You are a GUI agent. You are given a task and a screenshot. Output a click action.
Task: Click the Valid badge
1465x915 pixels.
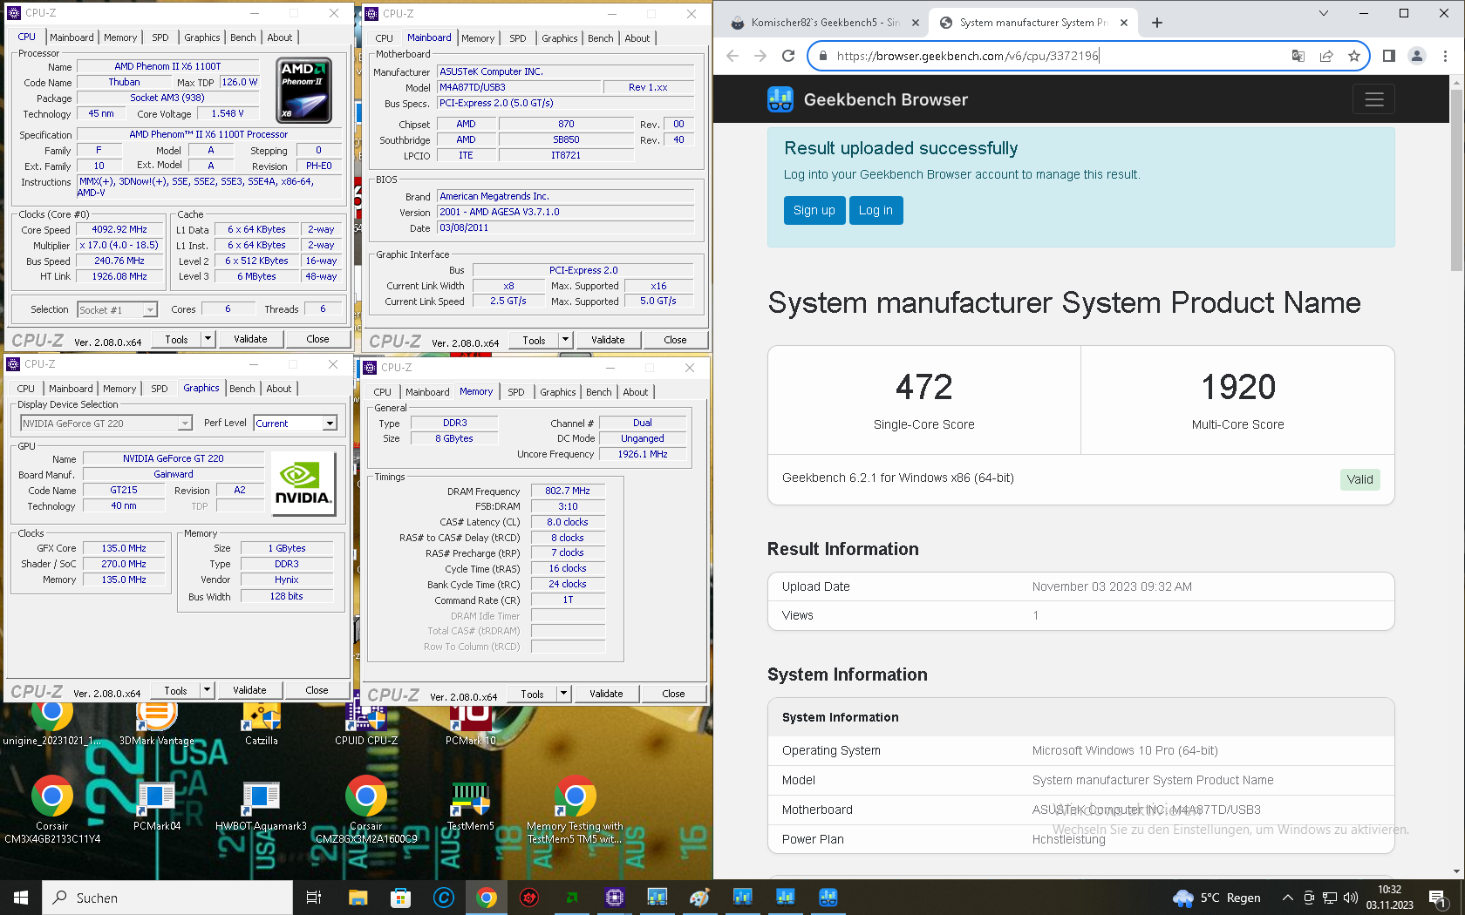pyautogui.click(x=1360, y=479)
